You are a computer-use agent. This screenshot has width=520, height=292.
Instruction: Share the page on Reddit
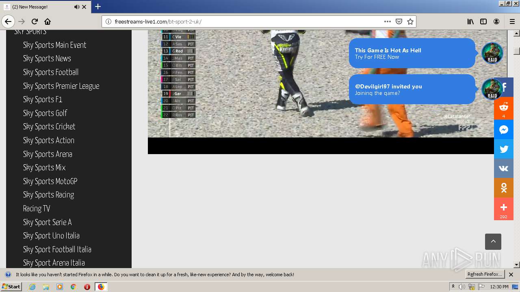504,108
